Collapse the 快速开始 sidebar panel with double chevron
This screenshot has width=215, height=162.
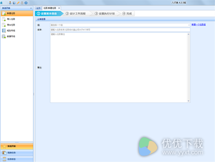[x=31, y=8]
